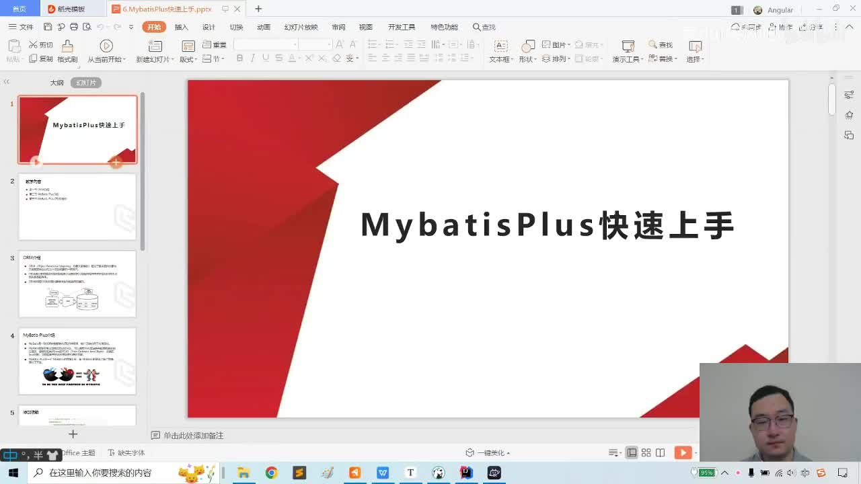Click the Print icon in quick access toolbar
The height and width of the screenshot is (484, 861).
(74, 27)
